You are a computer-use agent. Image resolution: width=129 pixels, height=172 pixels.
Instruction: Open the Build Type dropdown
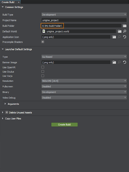coord(84,15)
